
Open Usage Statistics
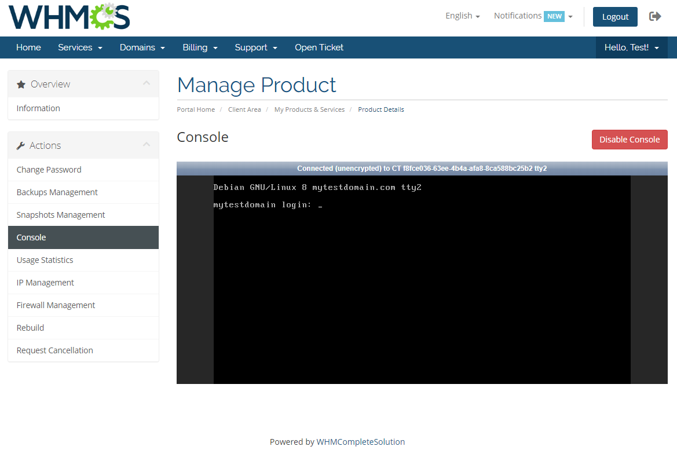(x=83, y=260)
